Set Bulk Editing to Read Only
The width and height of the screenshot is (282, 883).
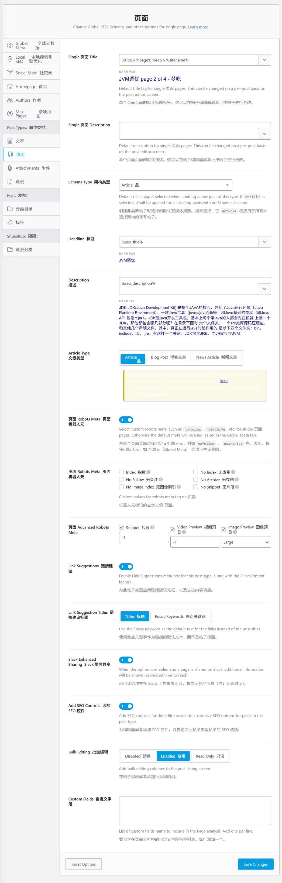click(210, 756)
